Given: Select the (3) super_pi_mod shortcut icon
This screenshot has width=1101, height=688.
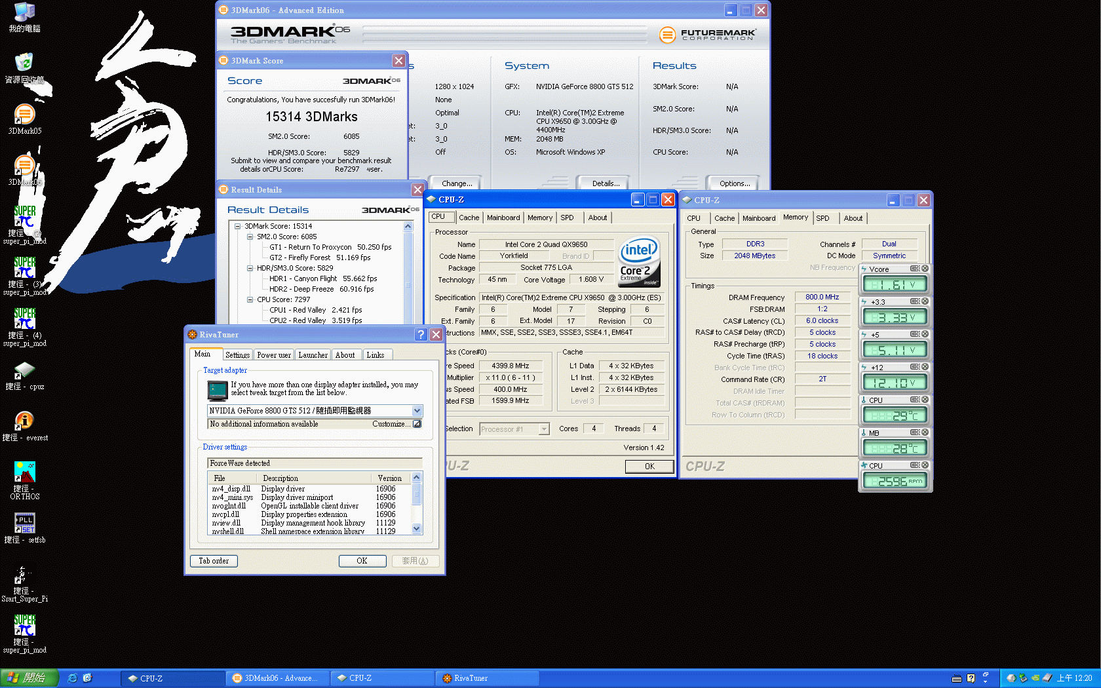Looking at the screenshot, I should (x=24, y=275).
